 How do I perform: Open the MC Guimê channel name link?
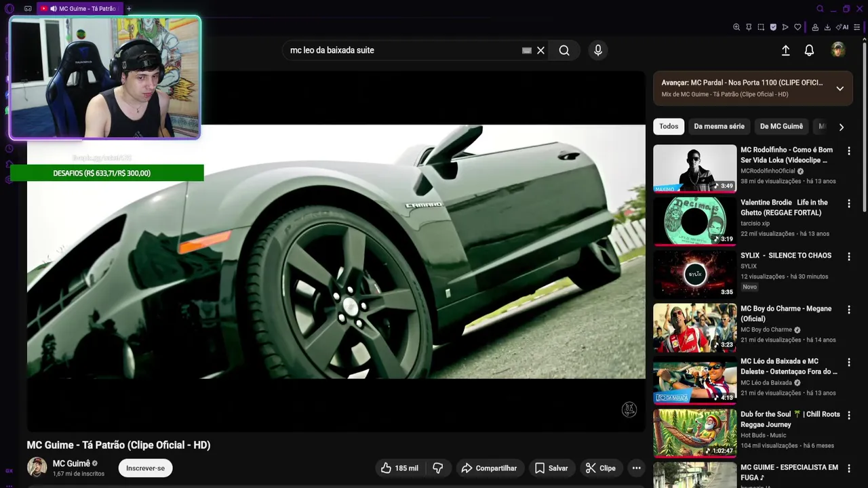(x=71, y=464)
